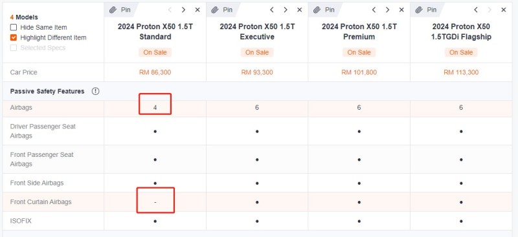Select the Front Curtain Airbags row label
518x237 pixels.
point(41,201)
